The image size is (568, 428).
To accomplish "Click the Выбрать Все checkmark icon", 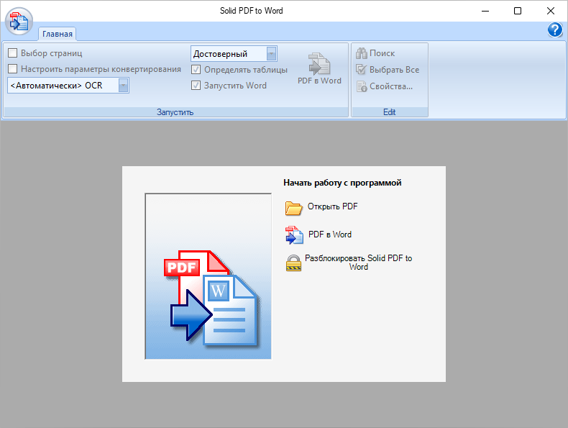I will click(x=361, y=70).
